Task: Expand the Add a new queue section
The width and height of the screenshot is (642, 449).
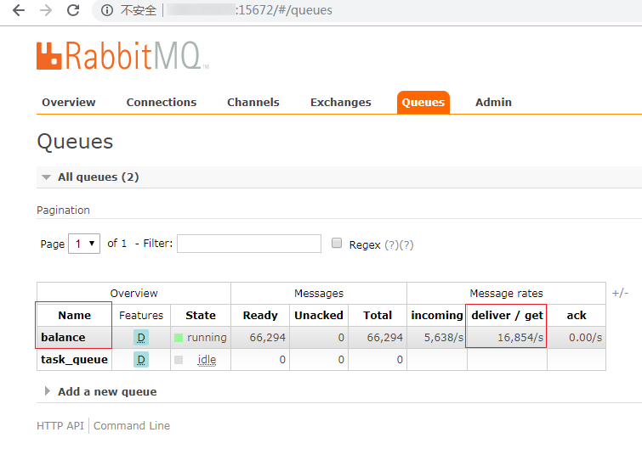Action: pos(100,391)
